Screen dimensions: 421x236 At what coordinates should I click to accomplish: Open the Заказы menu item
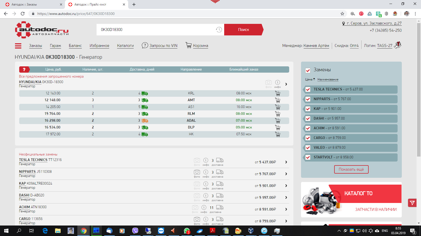[x=36, y=46]
